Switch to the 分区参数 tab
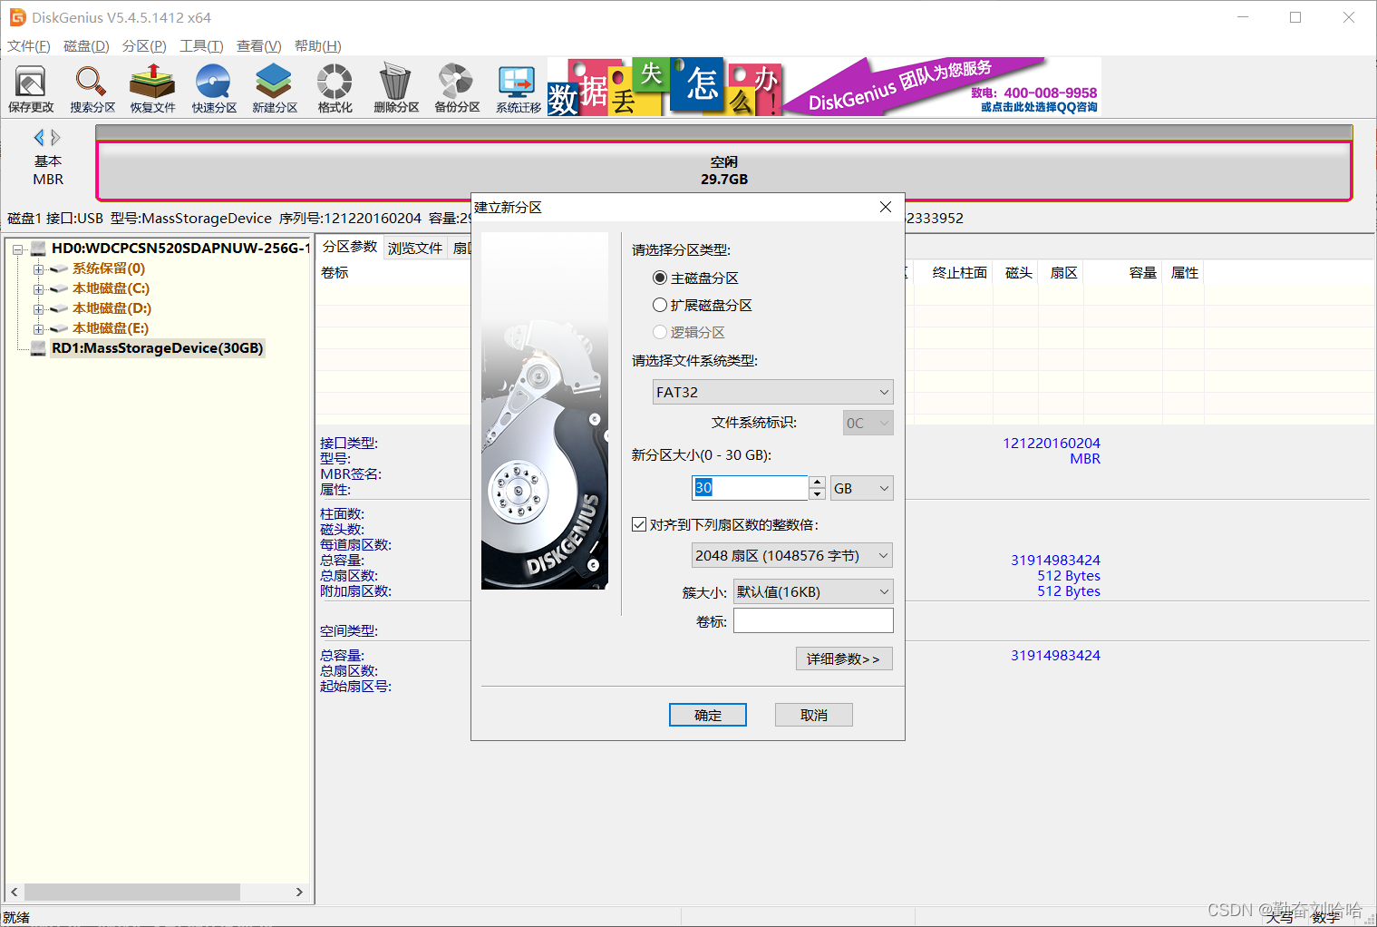 click(x=350, y=247)
